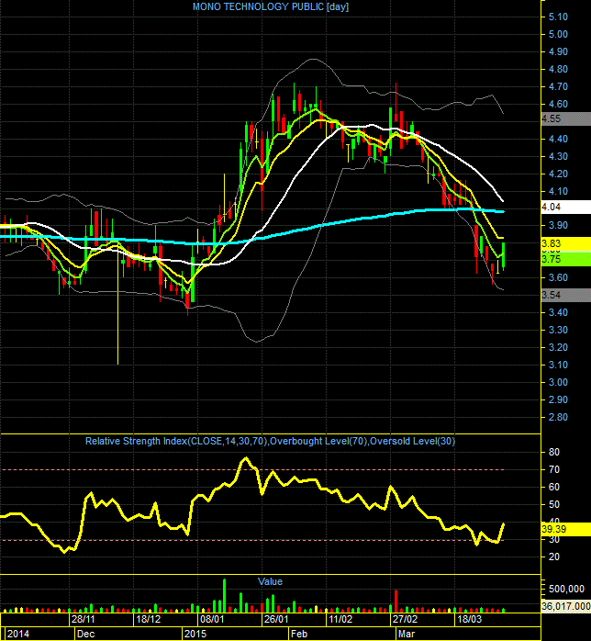Select the green 3.75 price tag
The height and width of the screenshot is (641, 591).
tap(565, 259)
